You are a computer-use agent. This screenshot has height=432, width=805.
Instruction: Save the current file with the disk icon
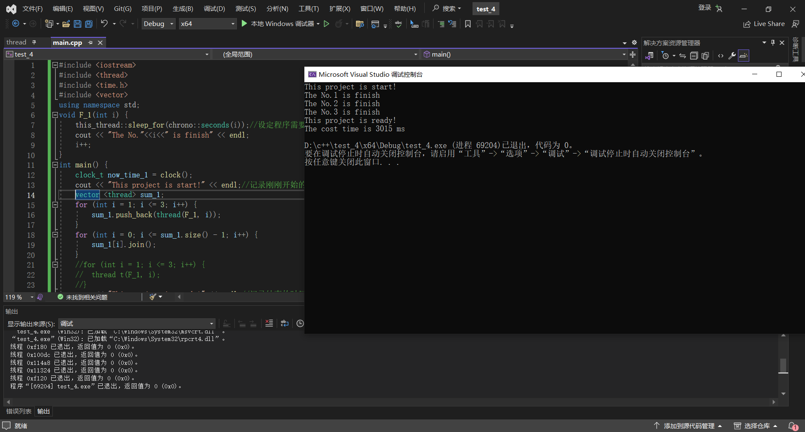pos(77,24)
